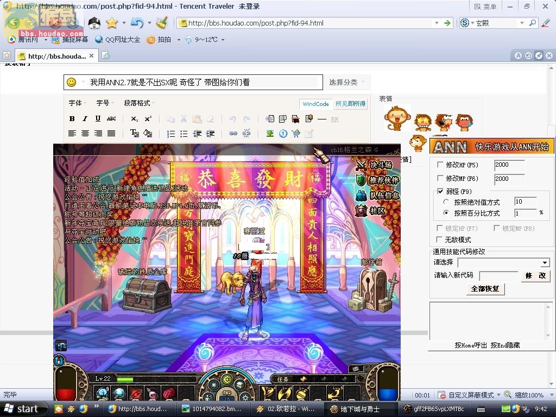Enable 修改HP (F5) checkbox
The height and width of the screenshot is (417, 556).
[440, 165]
